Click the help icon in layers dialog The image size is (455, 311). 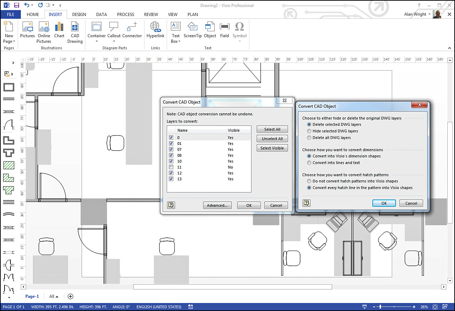(x=171, y=205)
